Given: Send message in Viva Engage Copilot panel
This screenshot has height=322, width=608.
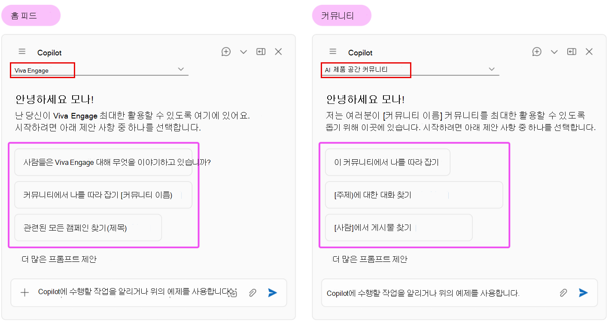Looking at the screenshot, I should click(x=272, y=292).
